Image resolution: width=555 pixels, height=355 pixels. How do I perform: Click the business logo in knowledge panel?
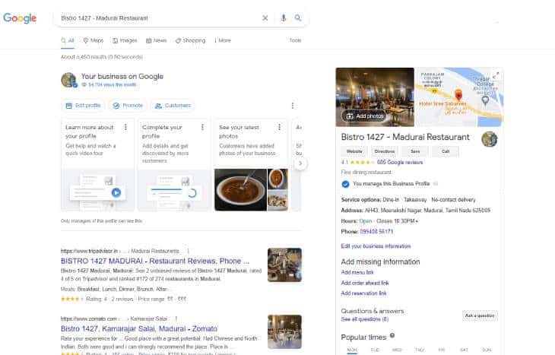[489, 139]
